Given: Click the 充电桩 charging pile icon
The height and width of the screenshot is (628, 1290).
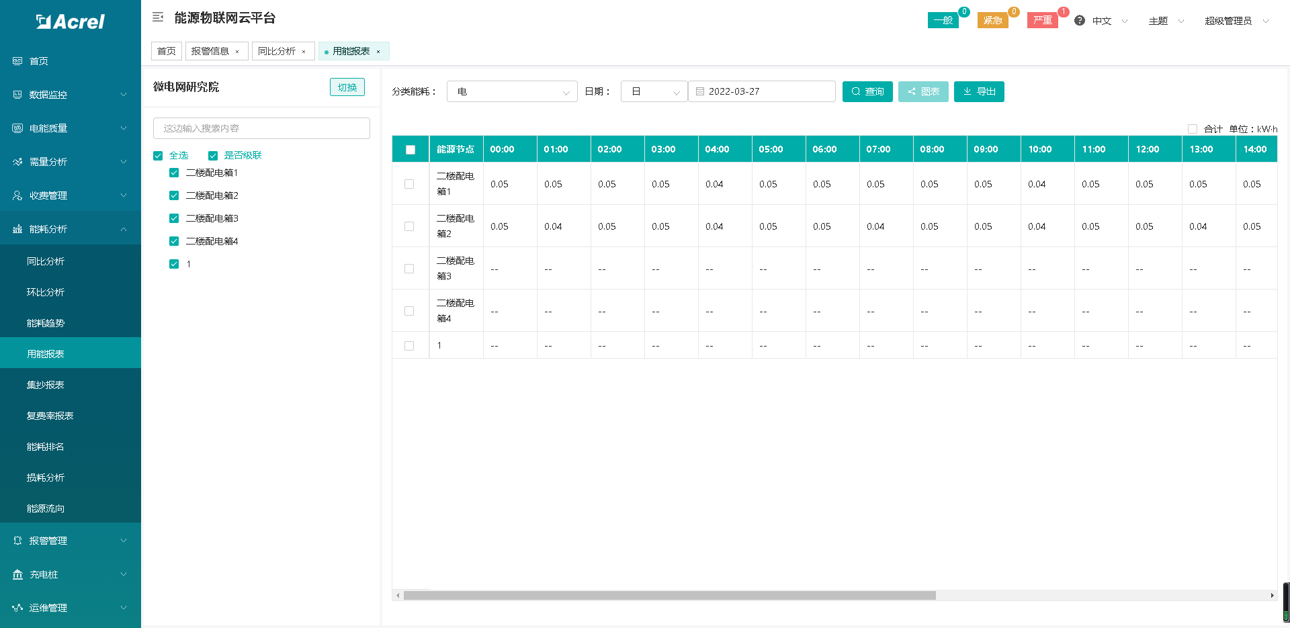Looking at the screenshot, I should click(17, 574).
